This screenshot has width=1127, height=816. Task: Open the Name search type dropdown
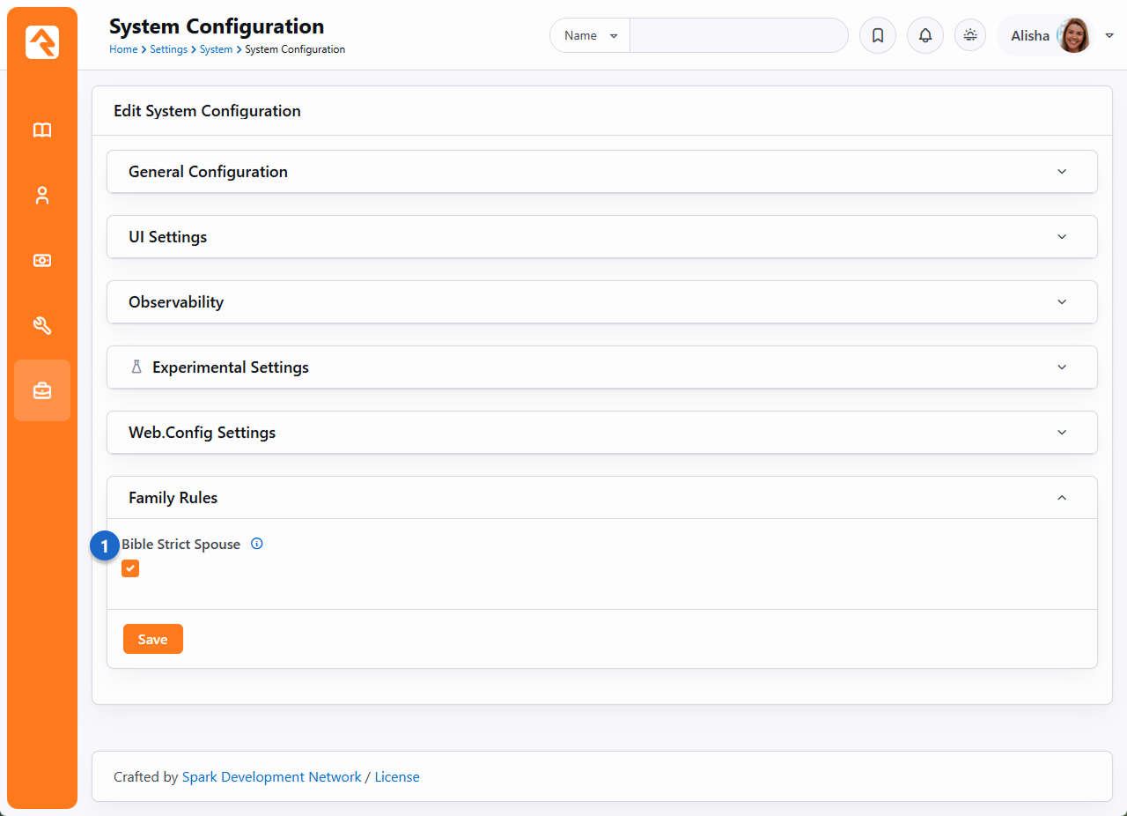pyautogui.click(x=590, y=36)
